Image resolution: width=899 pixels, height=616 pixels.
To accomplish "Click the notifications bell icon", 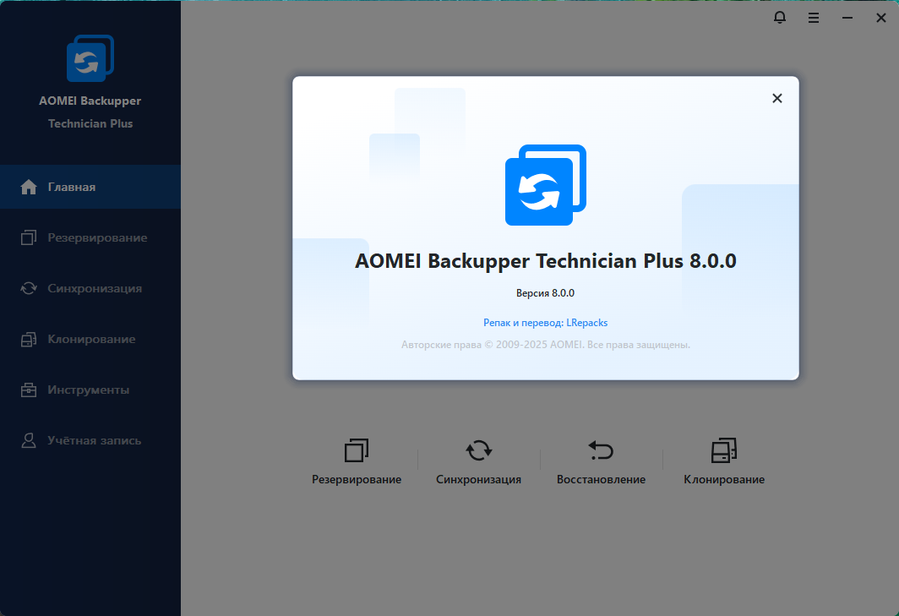I will pyautogui.click(x=780, y=18).
